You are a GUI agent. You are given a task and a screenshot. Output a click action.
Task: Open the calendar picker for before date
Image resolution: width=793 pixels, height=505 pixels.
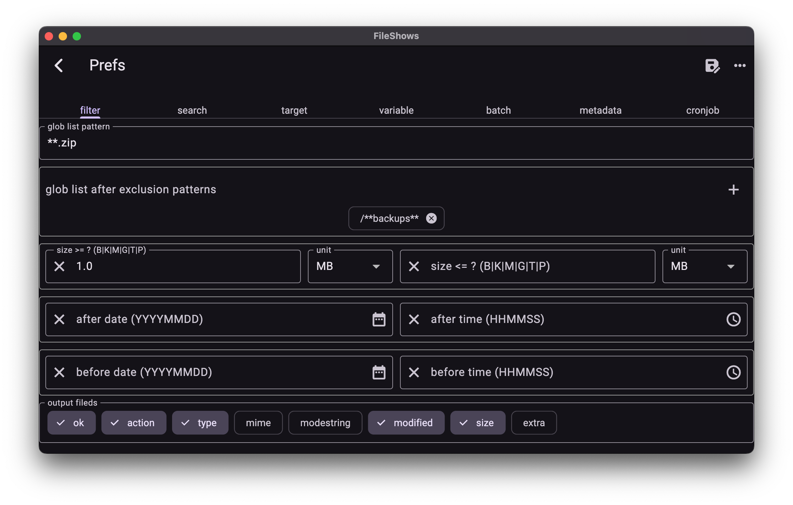[379, 372]
